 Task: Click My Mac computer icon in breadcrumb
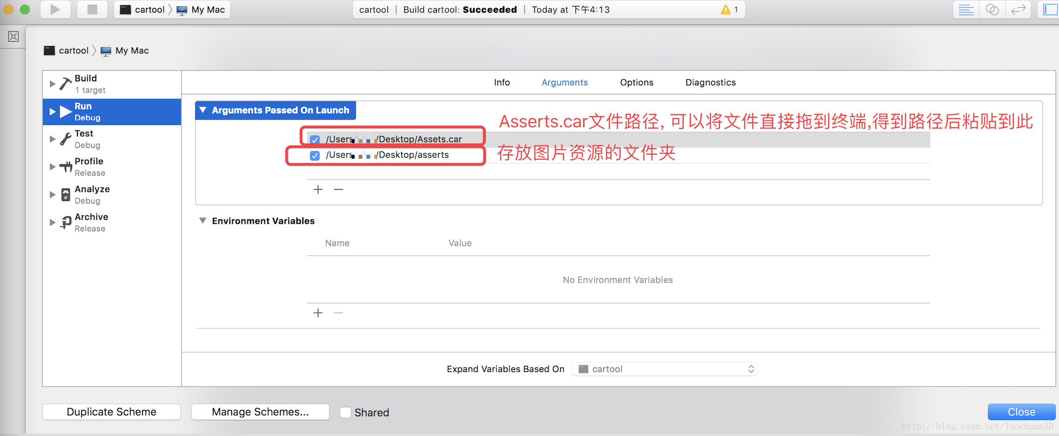tap(106, 51)
